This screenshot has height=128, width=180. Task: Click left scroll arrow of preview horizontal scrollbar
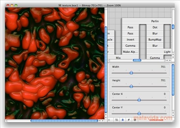pos(100,121)
